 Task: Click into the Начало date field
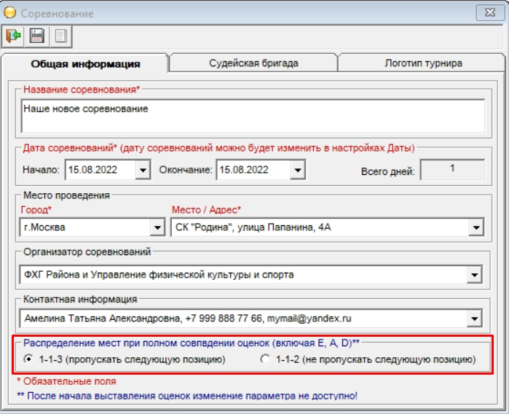coord(99,171)
